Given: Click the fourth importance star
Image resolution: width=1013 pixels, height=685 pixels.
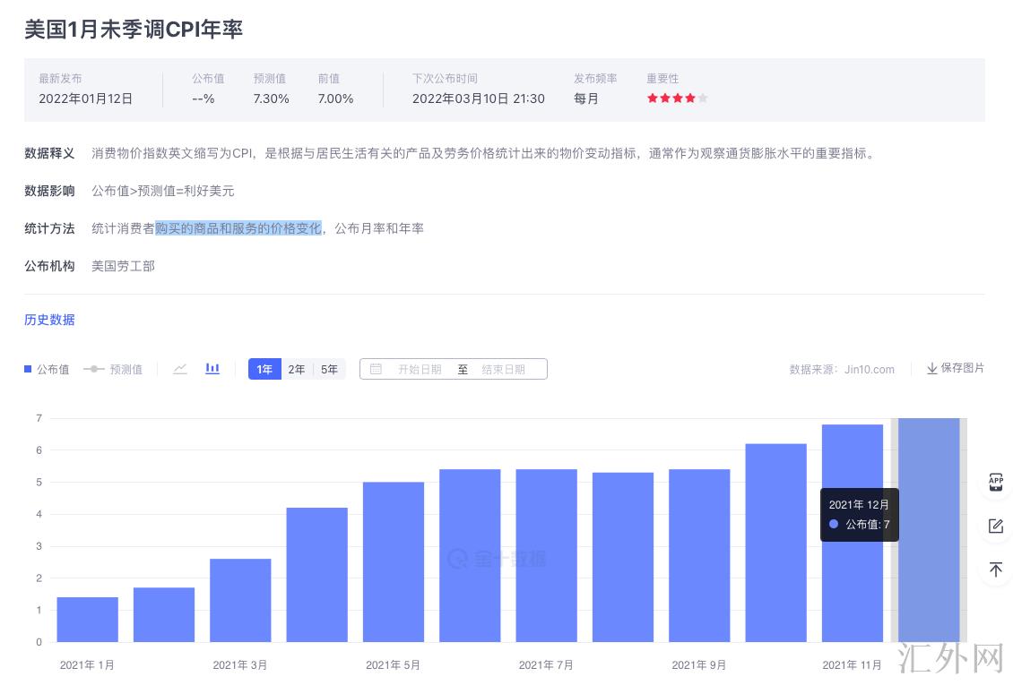Looking at the screenshot, I should tap(690, 98).
